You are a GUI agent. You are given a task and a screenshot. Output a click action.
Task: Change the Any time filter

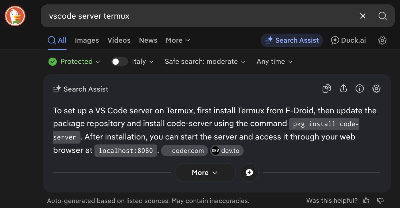[x=274, y=61]
